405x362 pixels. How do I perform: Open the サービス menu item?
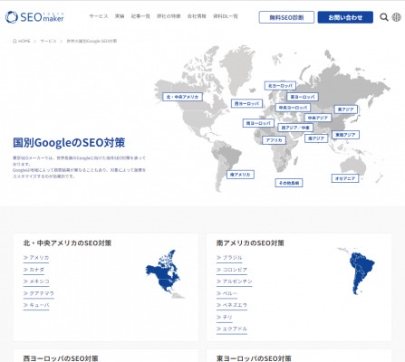(99, 16)
